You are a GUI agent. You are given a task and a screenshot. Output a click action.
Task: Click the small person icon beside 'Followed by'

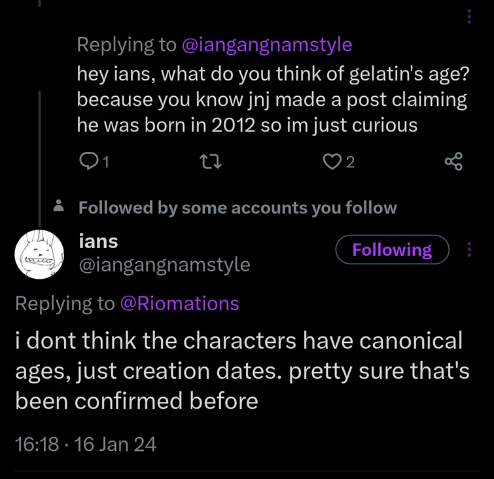58,207
